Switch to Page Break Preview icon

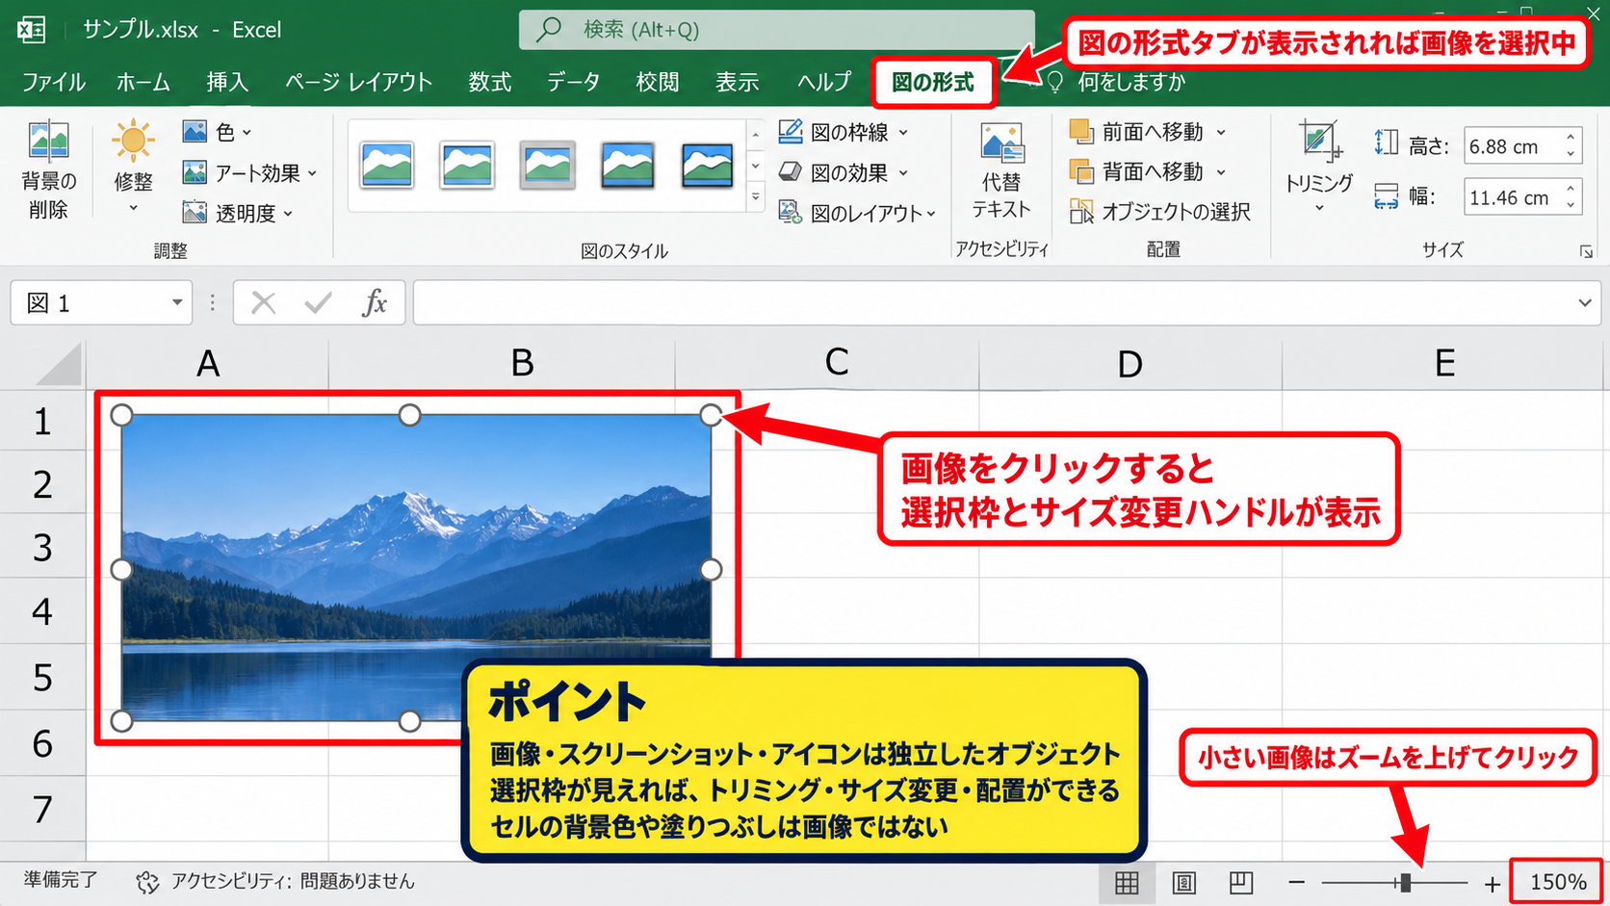[x=1241, y=882]
